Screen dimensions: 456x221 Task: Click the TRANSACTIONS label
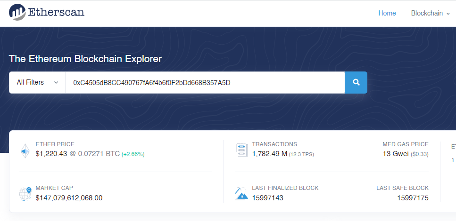(x=274, y=144)
